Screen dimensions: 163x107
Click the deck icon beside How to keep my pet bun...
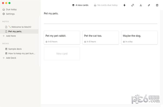click(x=6, y=53)
